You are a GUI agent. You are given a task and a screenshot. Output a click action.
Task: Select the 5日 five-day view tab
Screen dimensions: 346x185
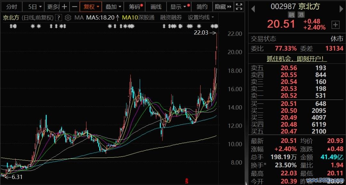(32, 7)
